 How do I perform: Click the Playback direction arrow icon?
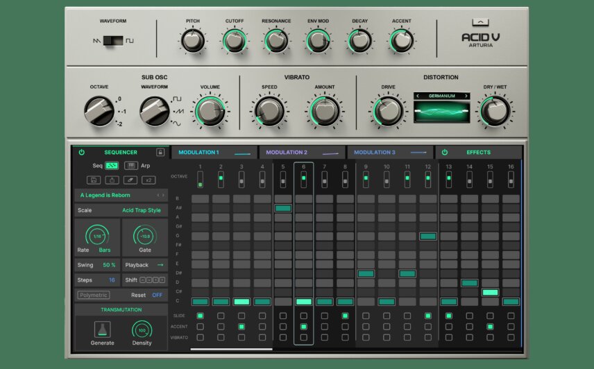tap(160, 265)
